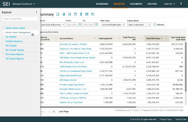The image size is (188, 122).
Task: Open the Manager Dashboard dropdown
Action: point(24,4)
